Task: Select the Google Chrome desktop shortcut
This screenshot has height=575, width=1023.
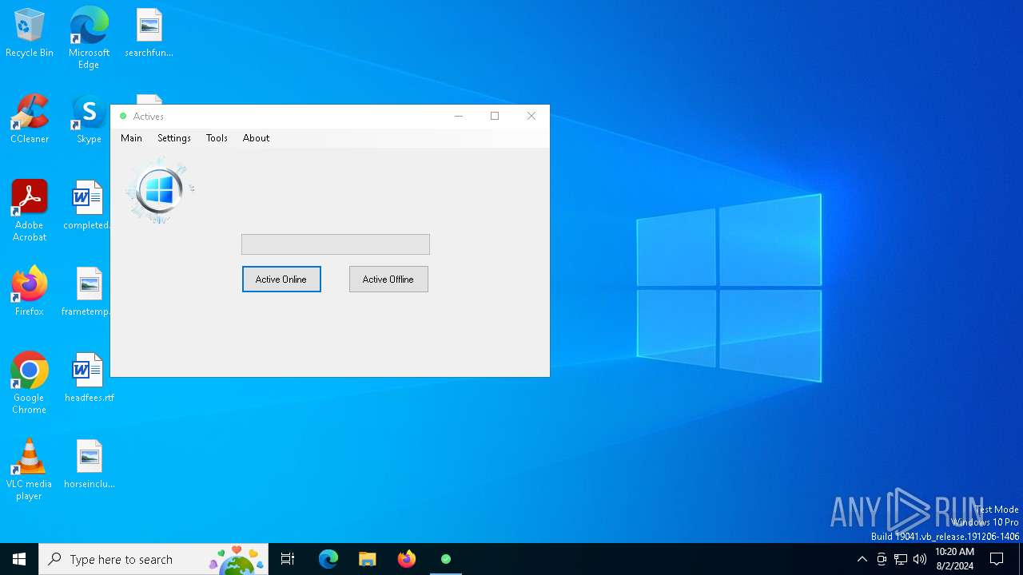Action: pos(30,383)
